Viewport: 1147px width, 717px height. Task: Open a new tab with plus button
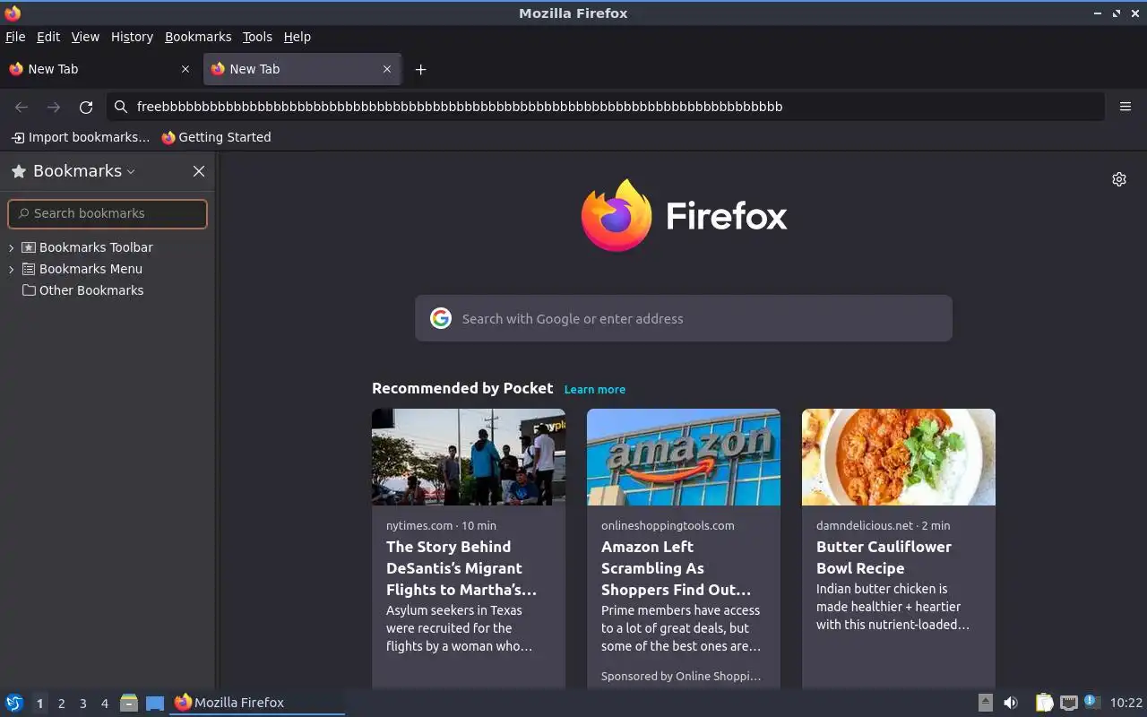pos(420,69)
